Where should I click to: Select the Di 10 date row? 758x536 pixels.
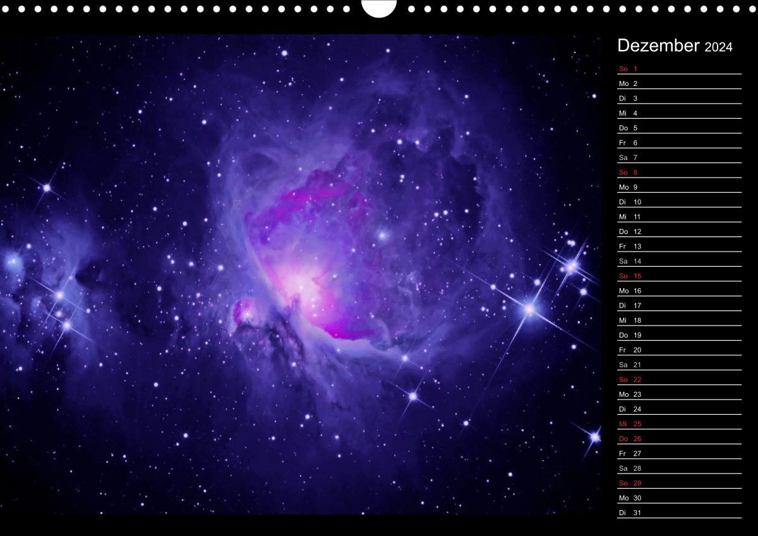(x=679, y=202)
